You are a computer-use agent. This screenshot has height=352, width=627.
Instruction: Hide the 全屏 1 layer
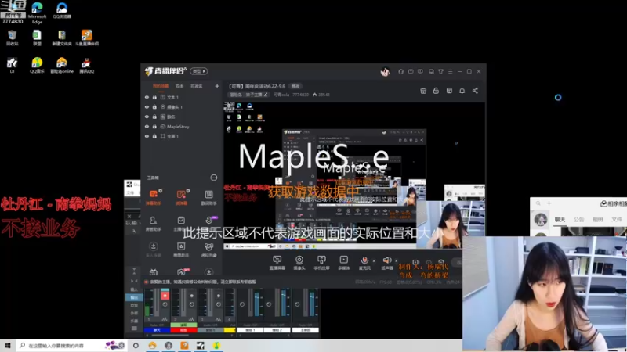147,136
